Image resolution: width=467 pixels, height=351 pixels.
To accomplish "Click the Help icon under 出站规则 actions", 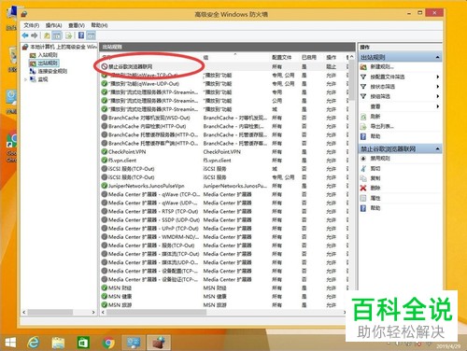I will point(363,136).
